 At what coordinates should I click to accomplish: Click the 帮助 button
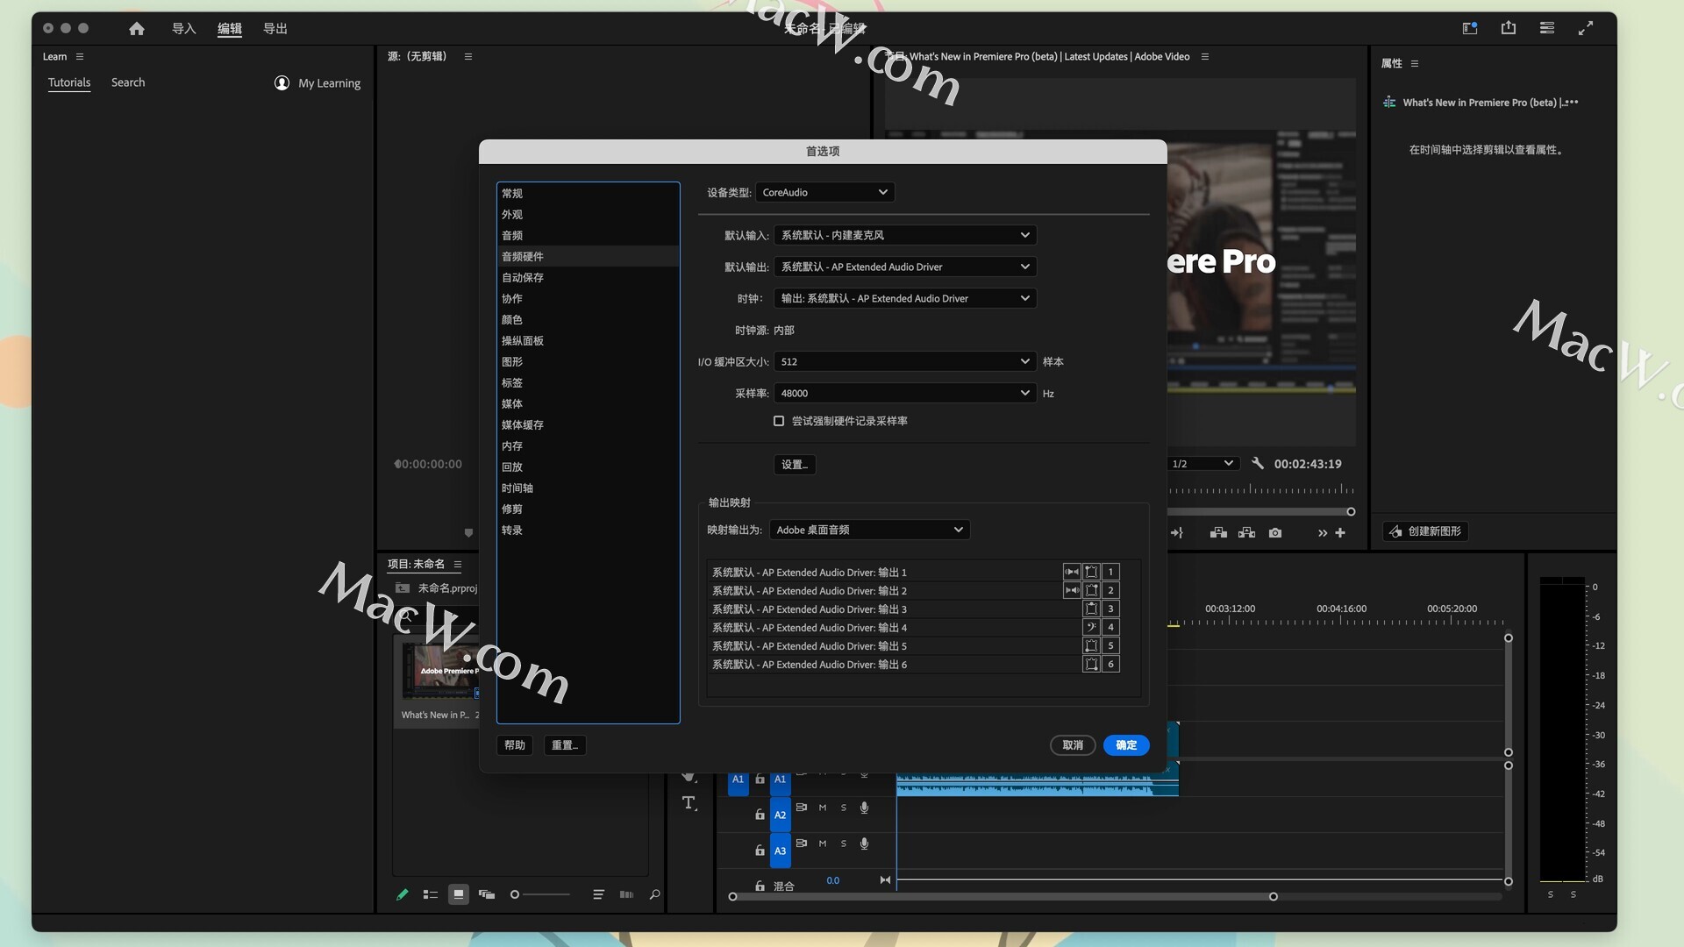tap(515, 745)
